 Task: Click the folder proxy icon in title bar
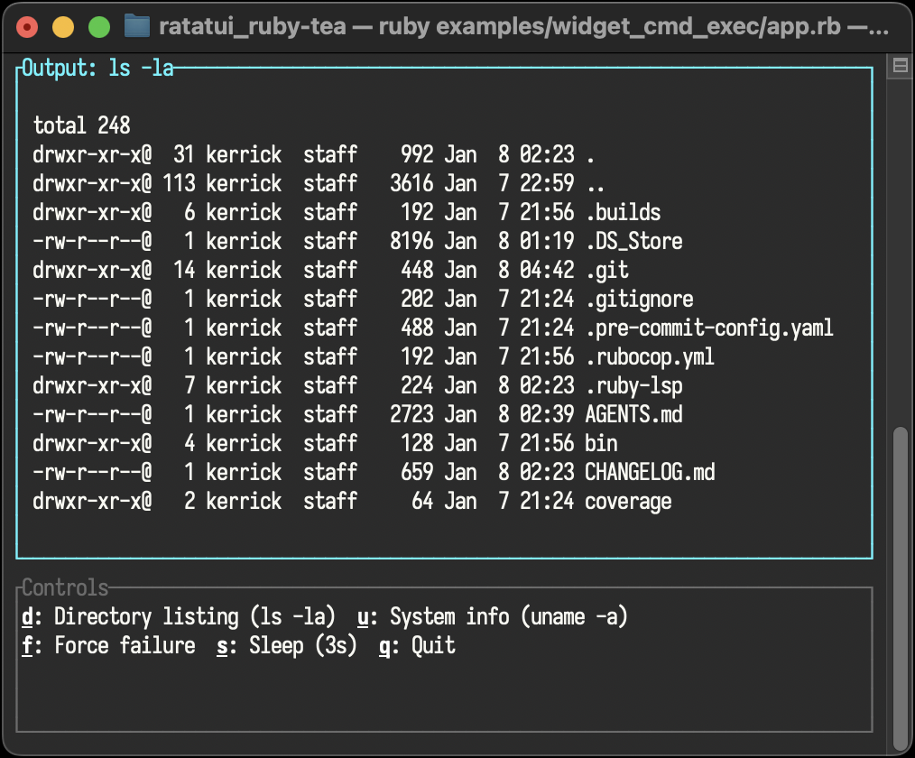pyautogui.click(x=137, y=27)
